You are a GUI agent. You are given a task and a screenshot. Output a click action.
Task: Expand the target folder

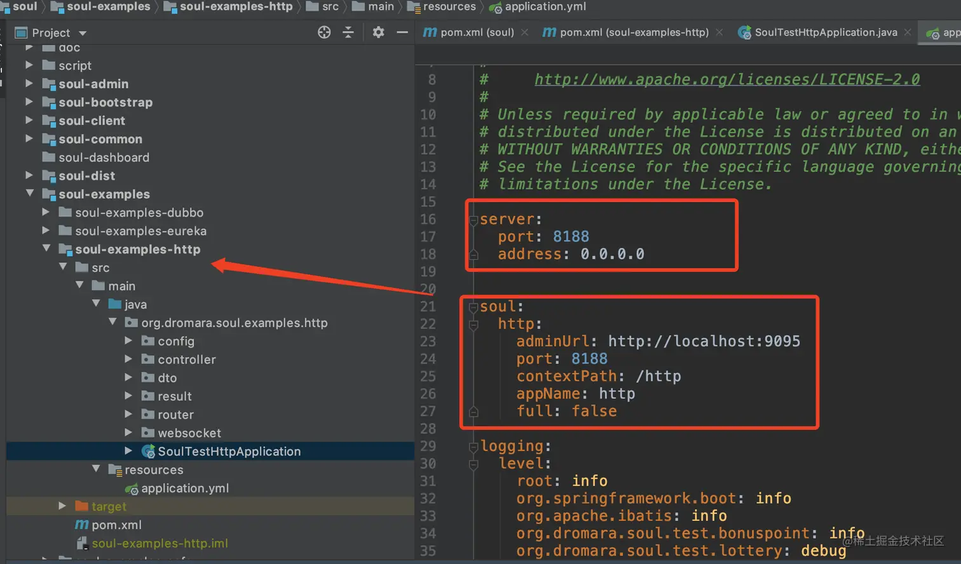62,506
